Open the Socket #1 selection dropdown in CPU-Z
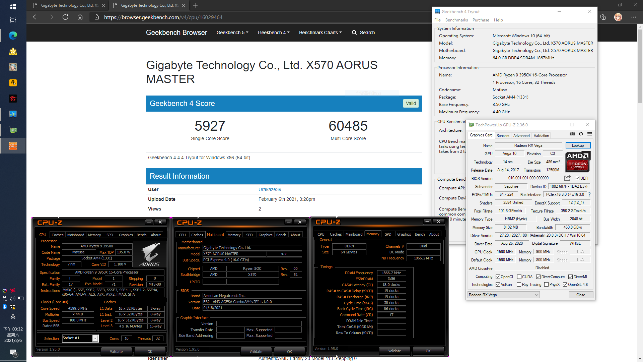The height and width of the screenshot is (362, 643). pos(80,338)
